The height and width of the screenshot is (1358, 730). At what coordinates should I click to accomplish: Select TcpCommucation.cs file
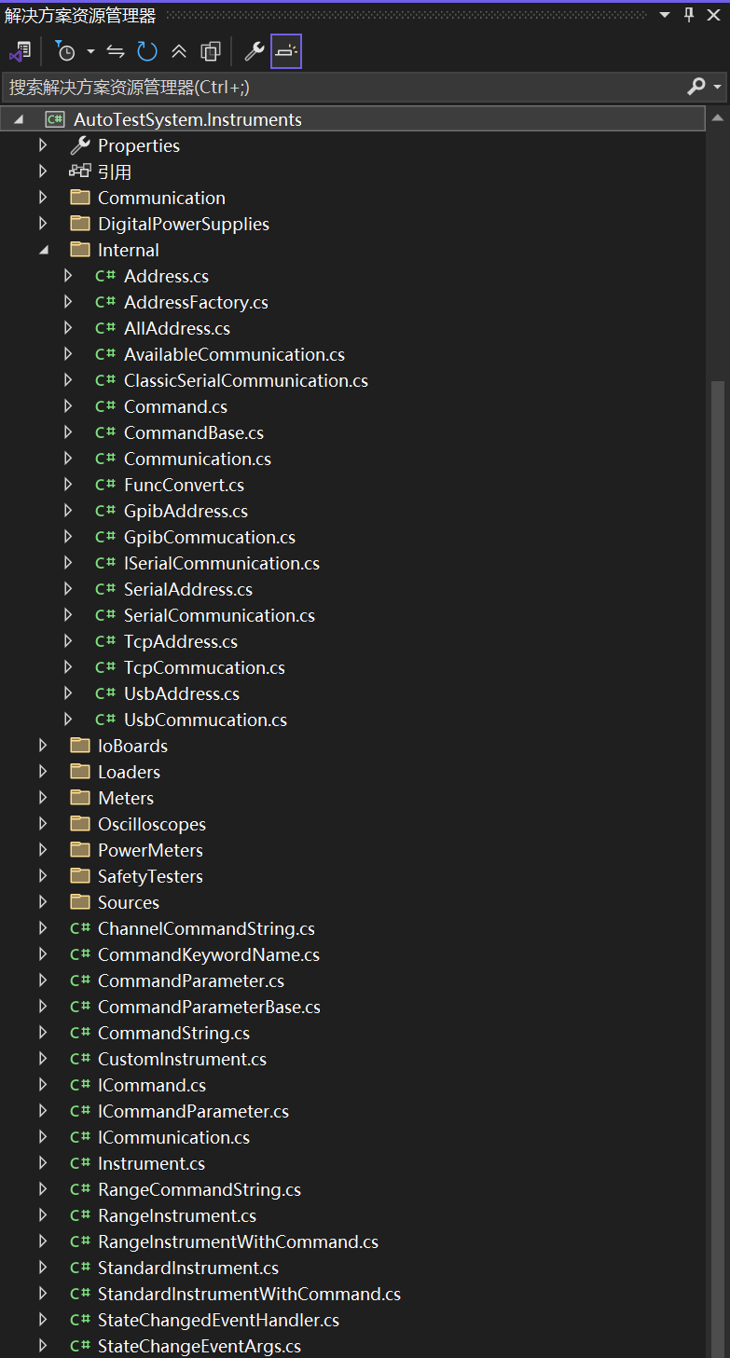[x=204, y=667]
